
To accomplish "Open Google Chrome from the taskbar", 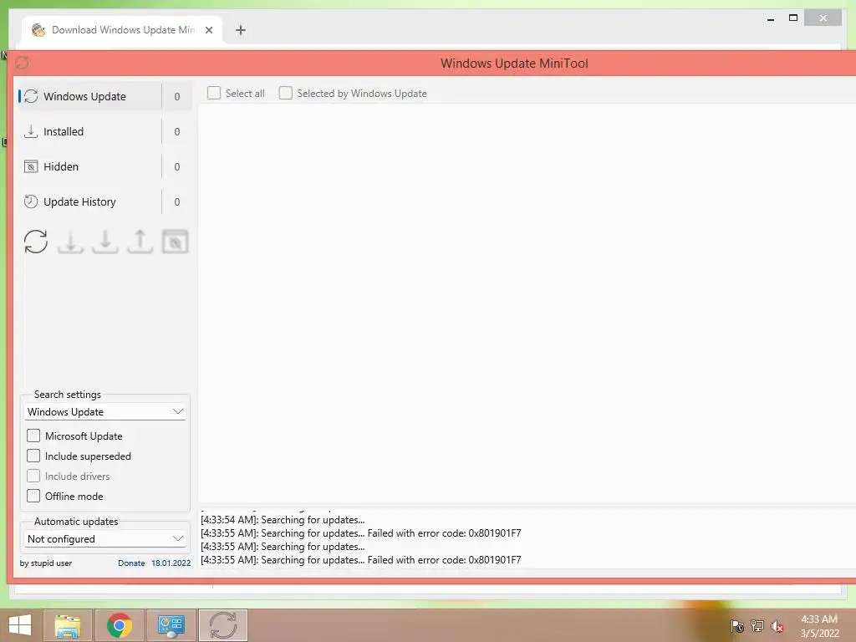I will [120, 625].
